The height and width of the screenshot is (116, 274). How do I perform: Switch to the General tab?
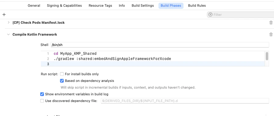[x=34, y=5]
